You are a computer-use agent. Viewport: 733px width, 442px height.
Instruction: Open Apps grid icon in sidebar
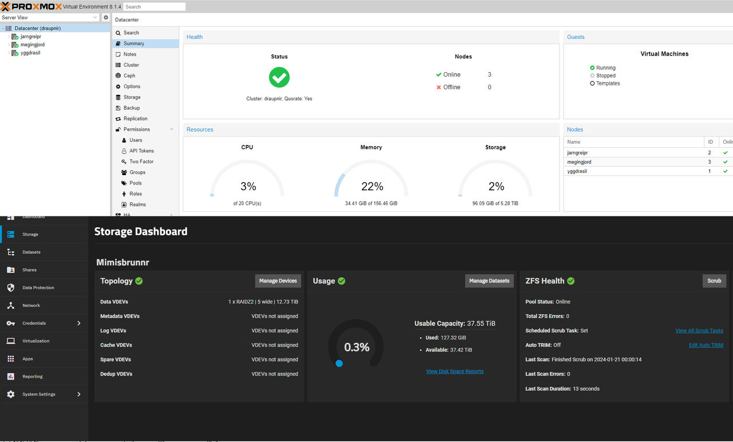tap(11, 358)
